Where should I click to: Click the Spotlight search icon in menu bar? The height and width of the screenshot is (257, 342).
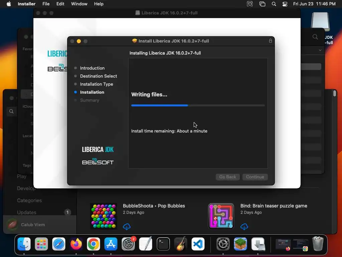(x=274, y=4)
